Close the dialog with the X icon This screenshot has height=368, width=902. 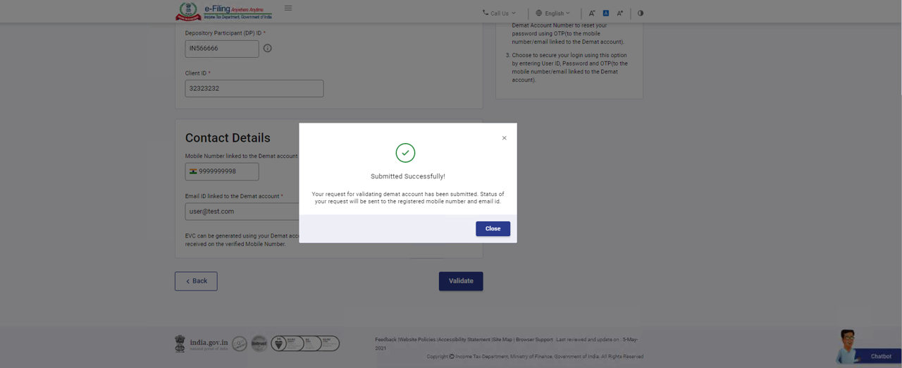[x=504, y=138]
